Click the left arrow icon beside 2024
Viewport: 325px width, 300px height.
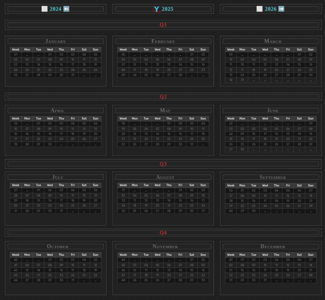66,9
